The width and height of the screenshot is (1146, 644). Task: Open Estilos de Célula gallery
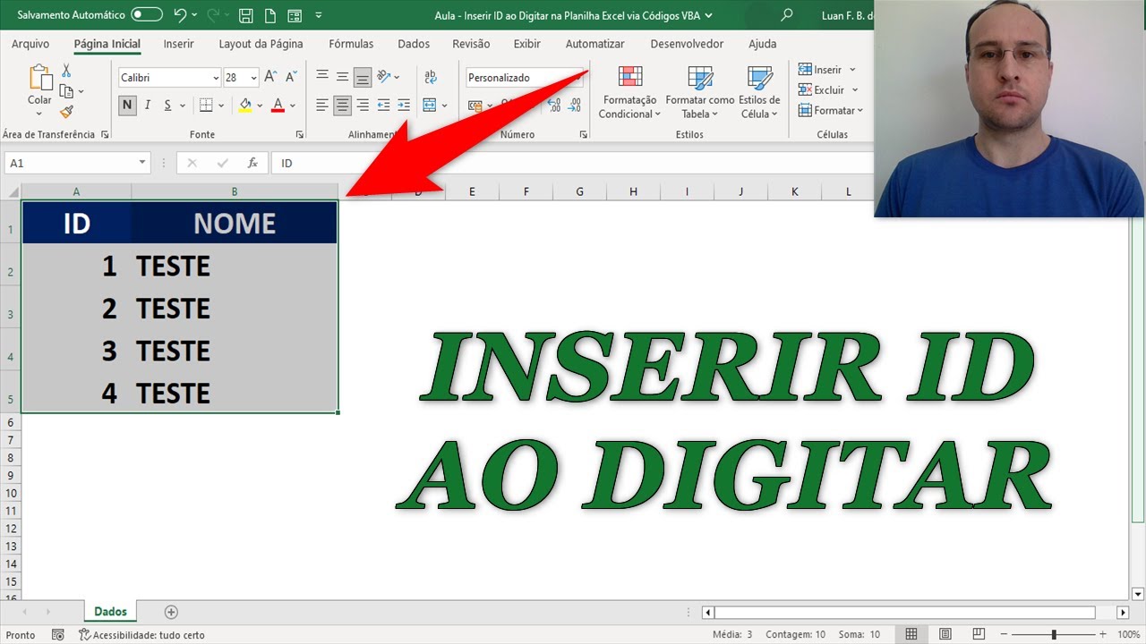click(759, 92)
